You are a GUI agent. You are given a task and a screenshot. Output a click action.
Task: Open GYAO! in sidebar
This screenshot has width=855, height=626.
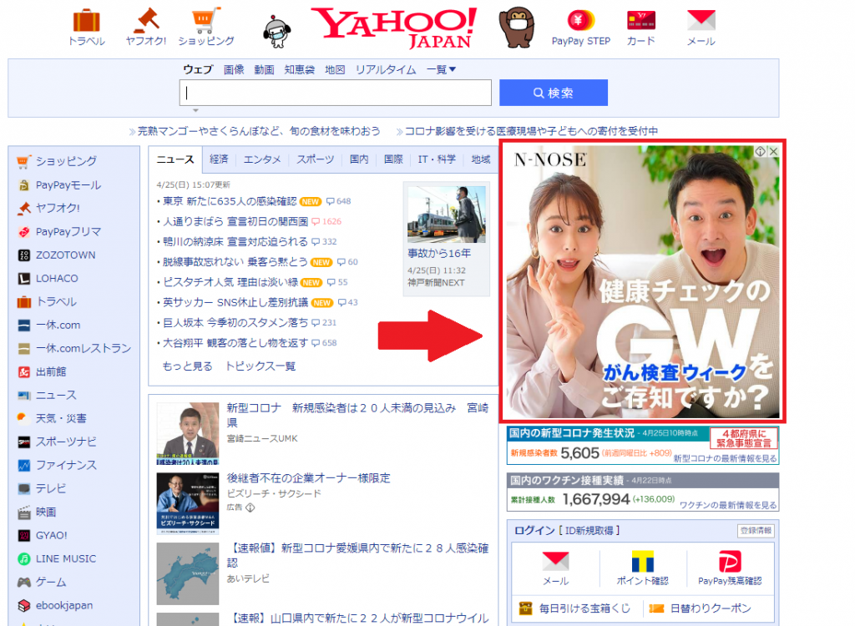click(42, 536)
